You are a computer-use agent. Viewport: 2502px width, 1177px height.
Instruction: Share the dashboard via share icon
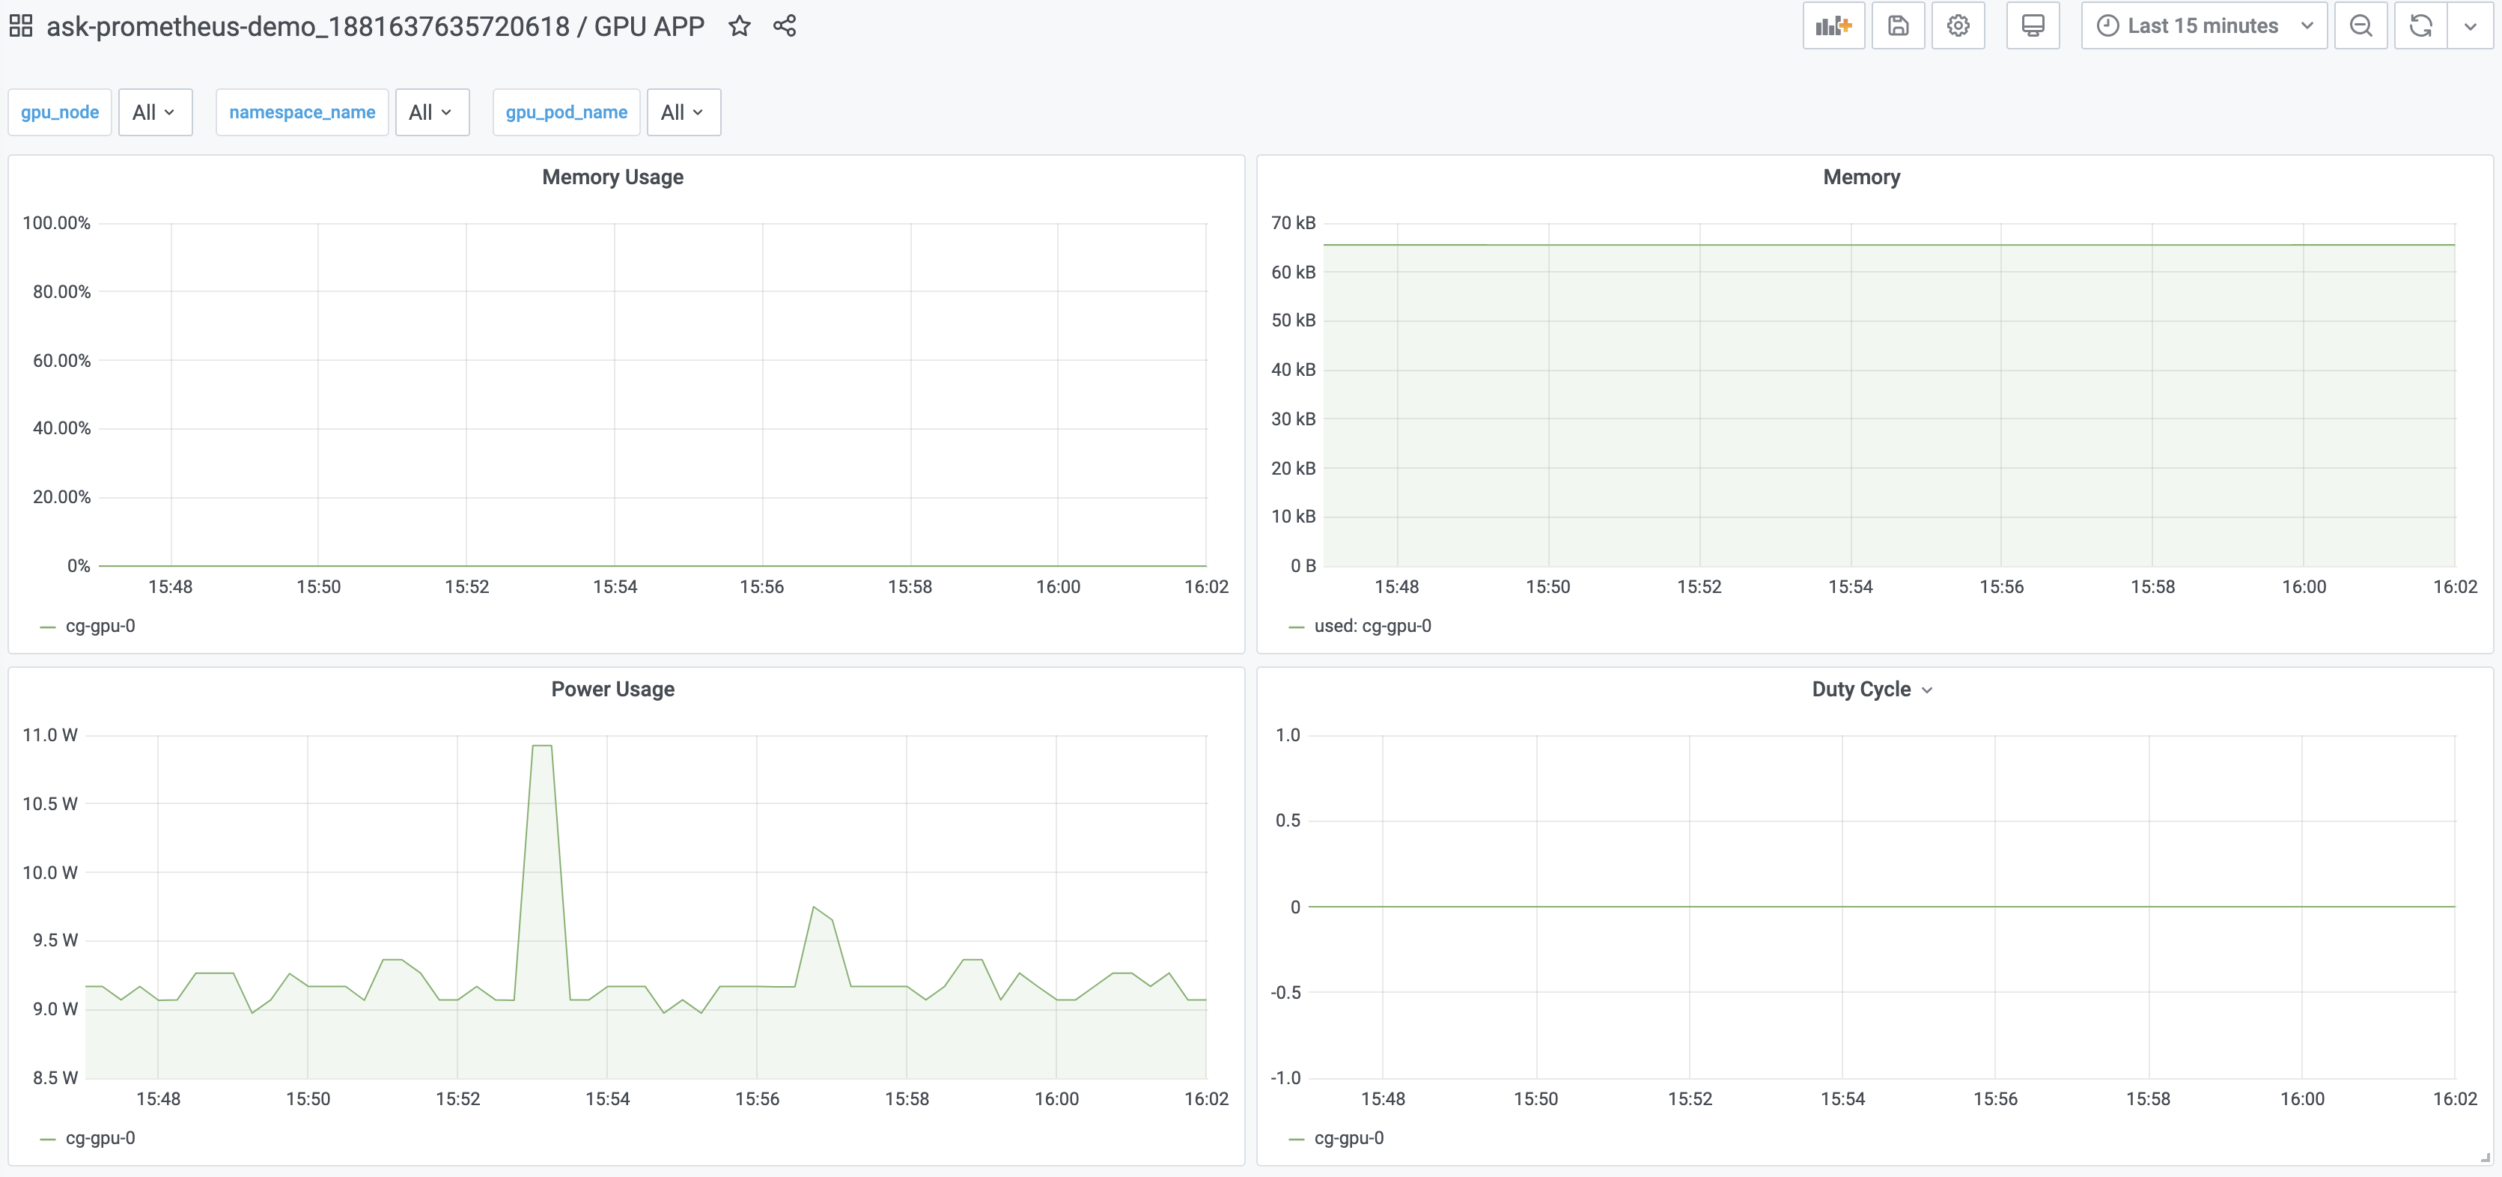(x=785, y=26)
